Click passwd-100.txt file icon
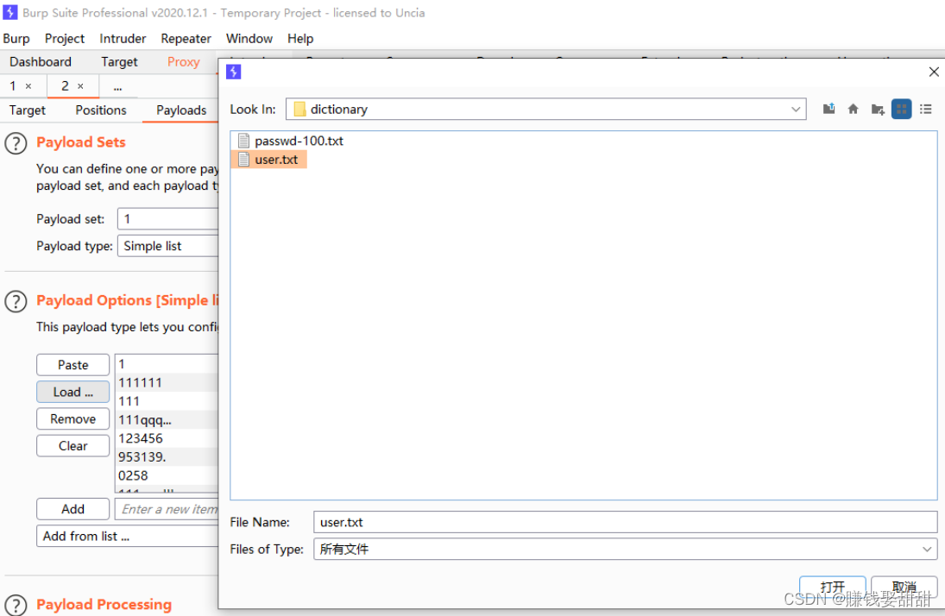 243,141
